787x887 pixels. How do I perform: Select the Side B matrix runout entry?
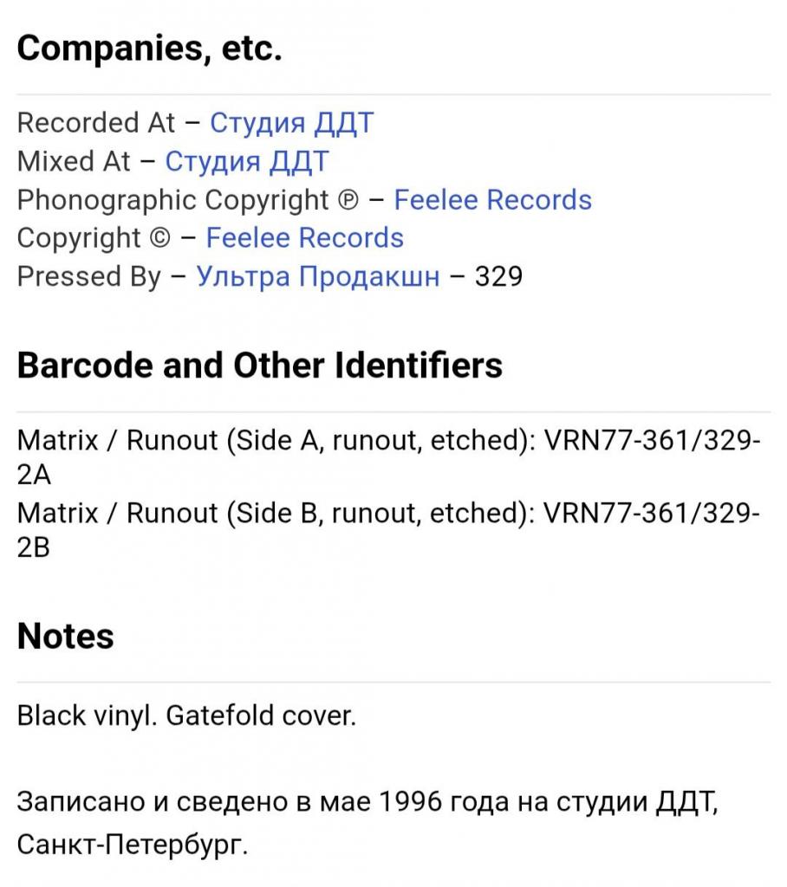(x=388, y=530)
